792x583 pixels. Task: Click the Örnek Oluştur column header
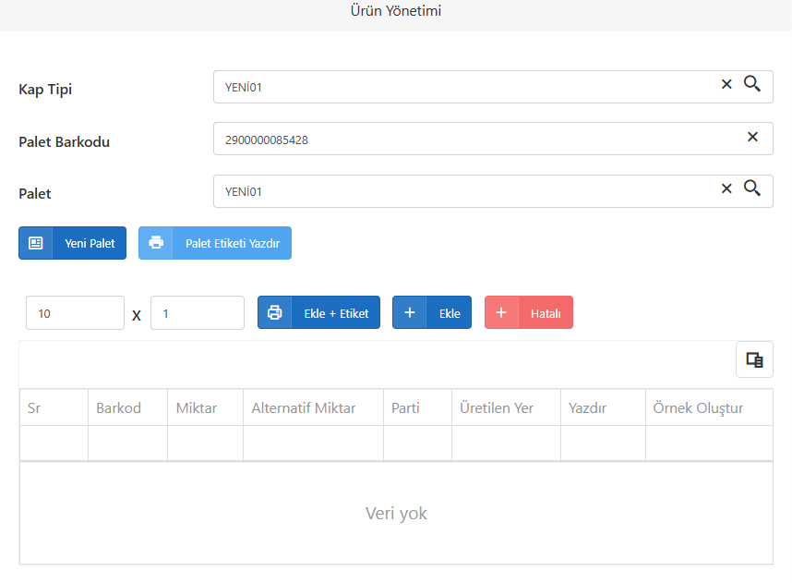[709, 407]
